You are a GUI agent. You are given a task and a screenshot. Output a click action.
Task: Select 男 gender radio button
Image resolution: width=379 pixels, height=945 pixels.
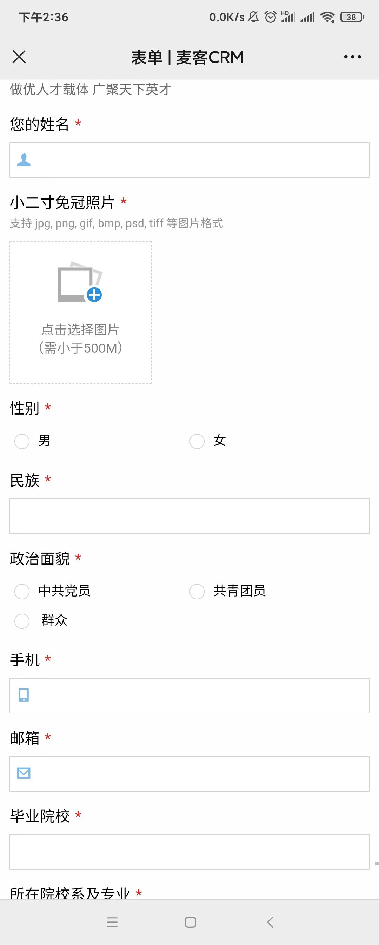point(22,441)
